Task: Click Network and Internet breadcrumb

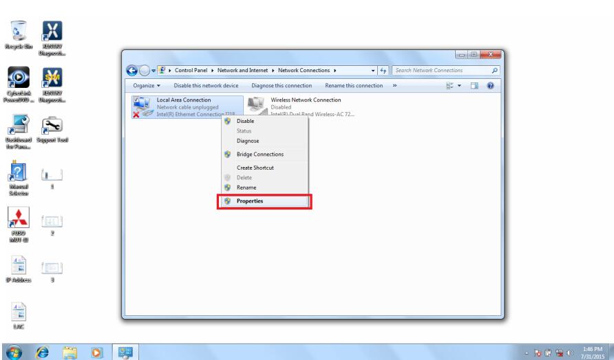Action: [242, 70]
